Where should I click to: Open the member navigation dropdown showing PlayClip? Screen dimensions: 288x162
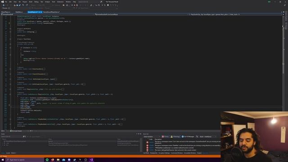pyautogui.click(x=235, y=14)
